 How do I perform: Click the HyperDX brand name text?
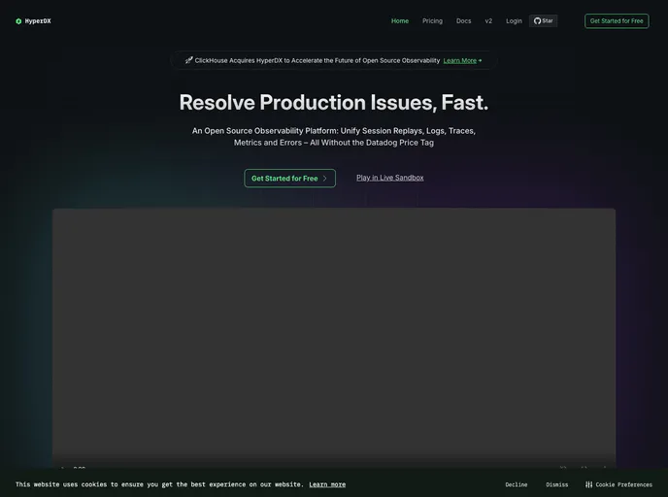point(38,21)
